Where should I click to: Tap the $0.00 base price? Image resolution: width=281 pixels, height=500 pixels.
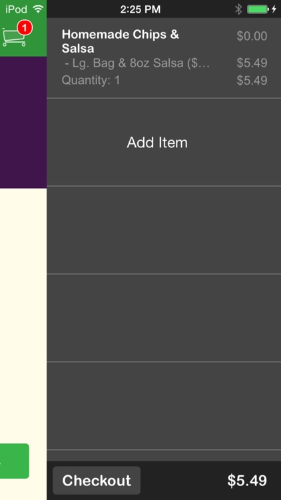tap(252, 36)
